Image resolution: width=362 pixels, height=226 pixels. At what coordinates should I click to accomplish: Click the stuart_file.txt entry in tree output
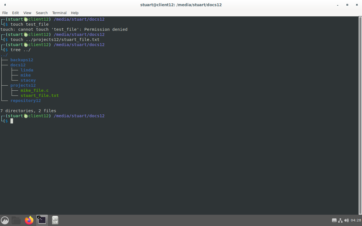[x=40, y=95]
